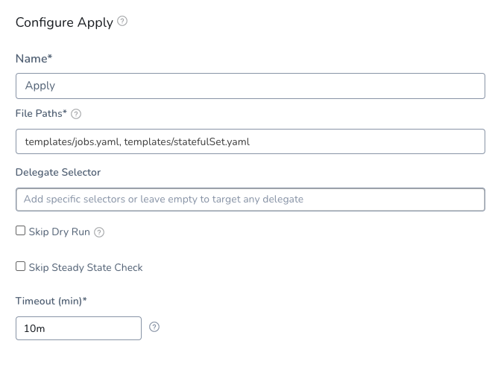Click the Skip Dry Run label text
495x367 pixels.
[x=60, y=232]
